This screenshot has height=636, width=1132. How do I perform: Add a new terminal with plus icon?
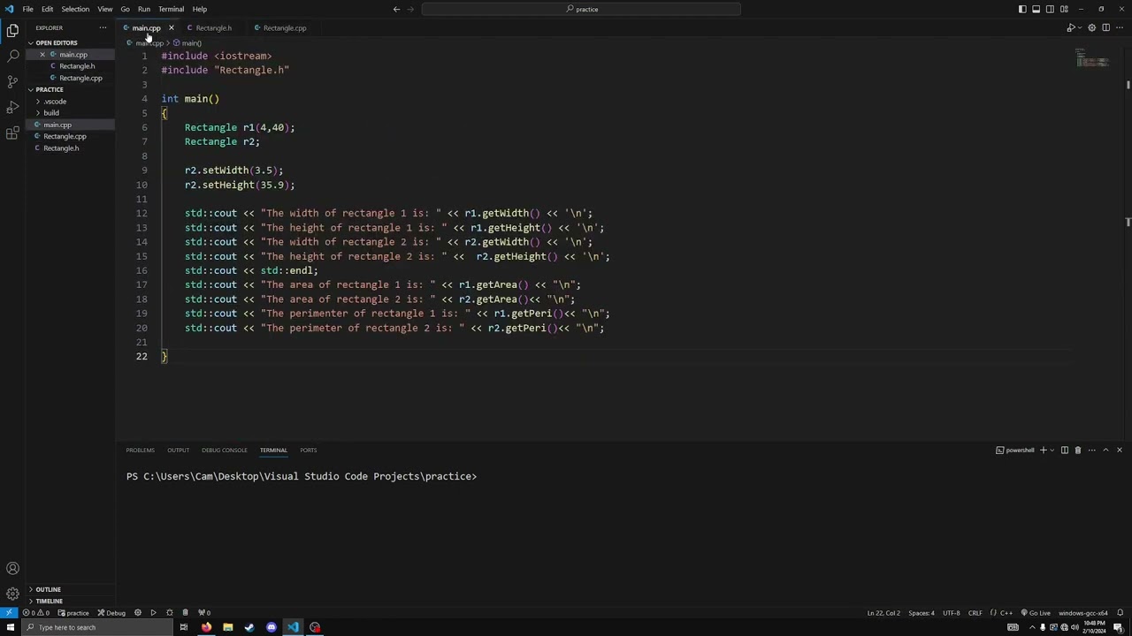pyautogui.click(x=1044, y=450)
